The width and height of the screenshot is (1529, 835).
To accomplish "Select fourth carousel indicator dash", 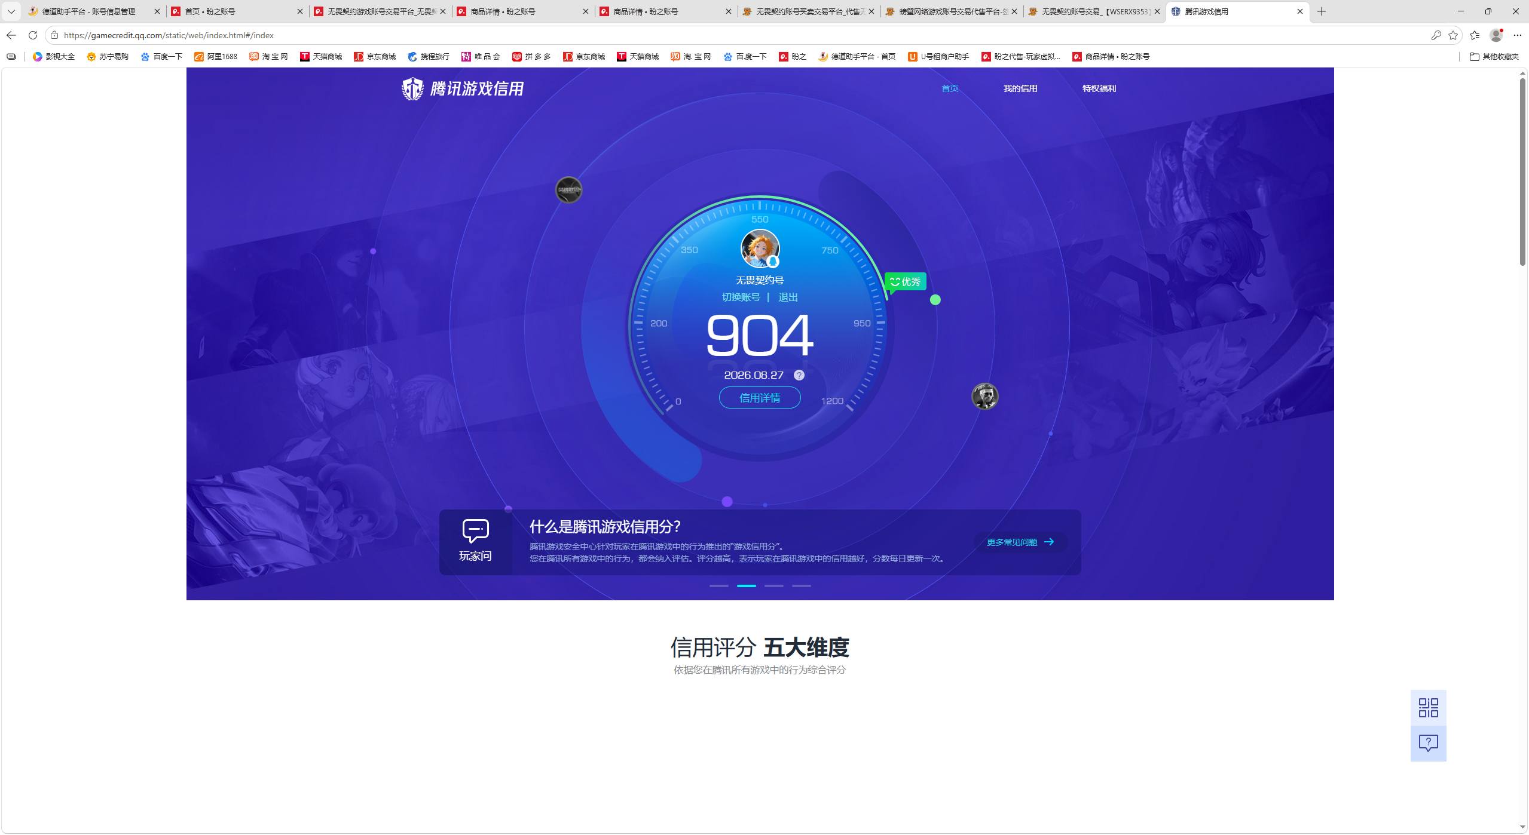I will pyautogui.click(x=802, y=586).
